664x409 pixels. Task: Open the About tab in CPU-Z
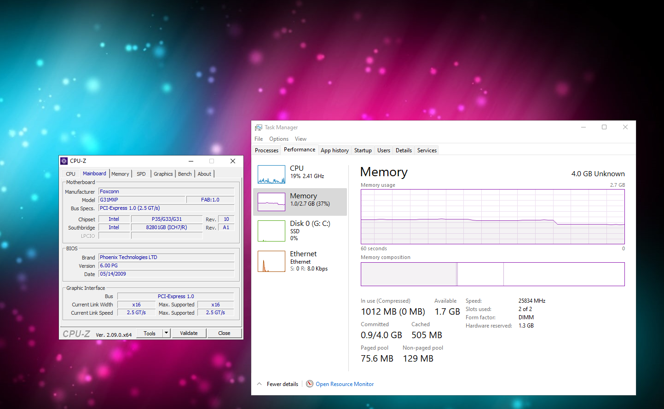pyautogui.click(x=204, y=174)
